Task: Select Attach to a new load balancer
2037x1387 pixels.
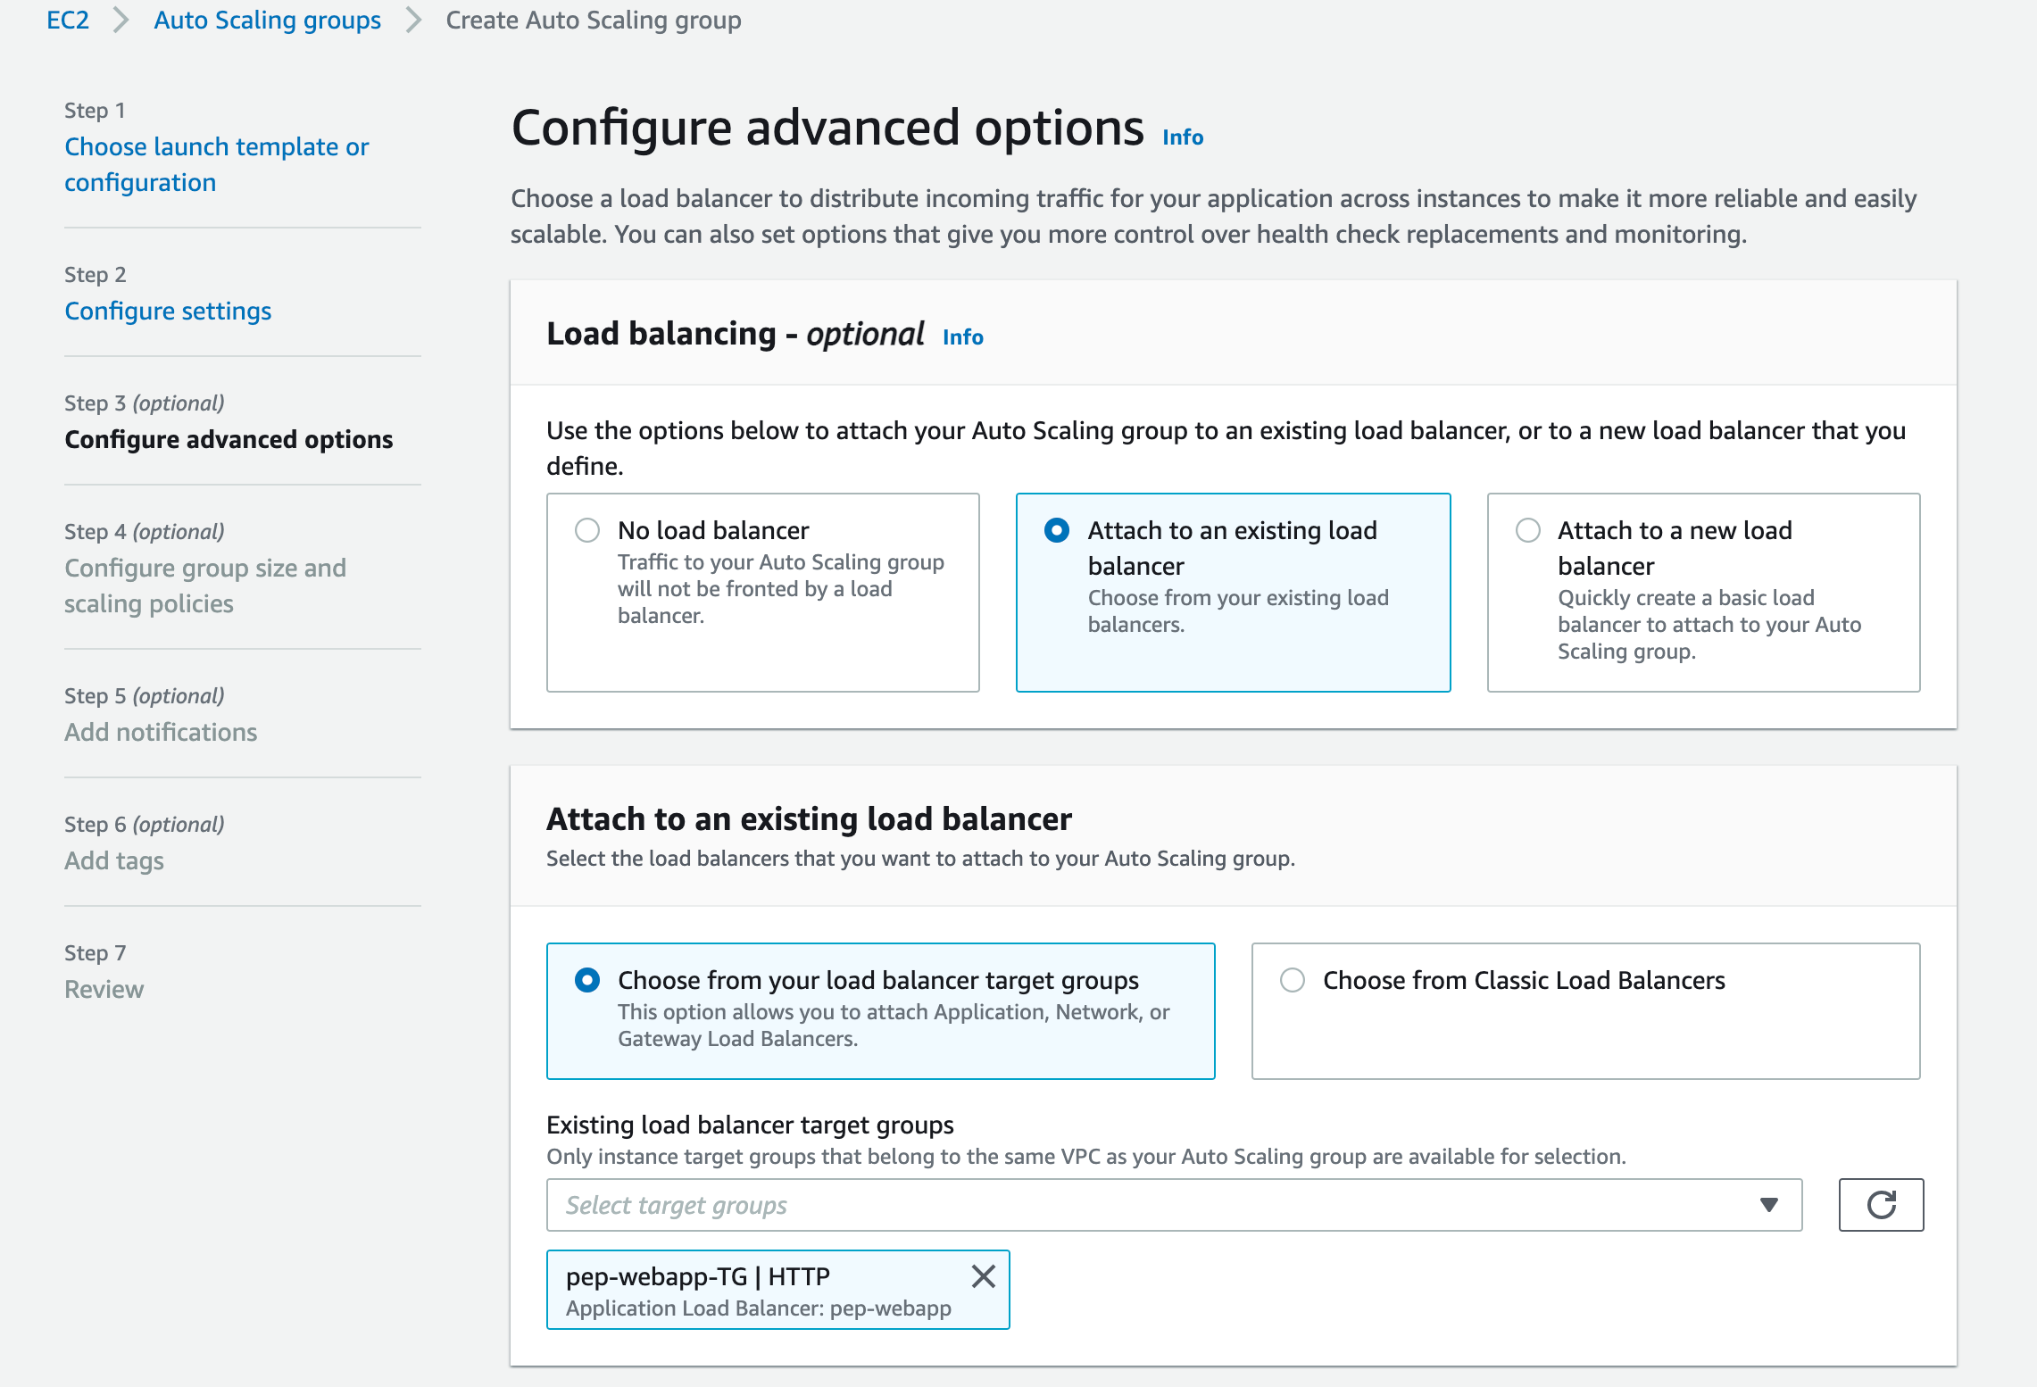Action: 1528,530
